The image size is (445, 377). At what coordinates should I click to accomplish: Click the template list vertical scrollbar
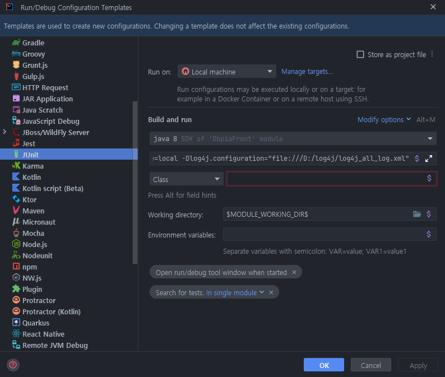[x=135, y=183]
